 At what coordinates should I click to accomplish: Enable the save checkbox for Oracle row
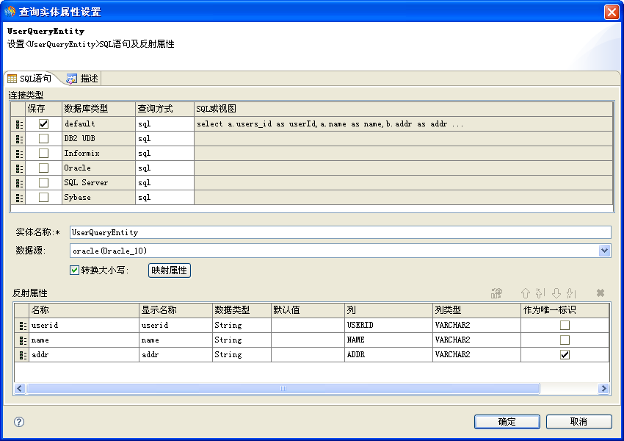pos(44,168)
